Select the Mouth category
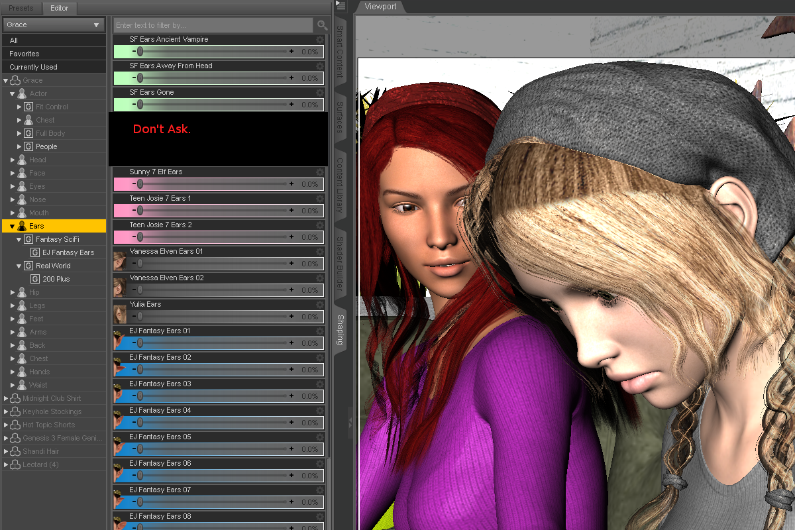 (39, 213)
